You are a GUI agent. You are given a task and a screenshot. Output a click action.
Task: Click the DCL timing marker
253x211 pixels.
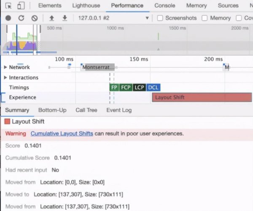(153, 88)
